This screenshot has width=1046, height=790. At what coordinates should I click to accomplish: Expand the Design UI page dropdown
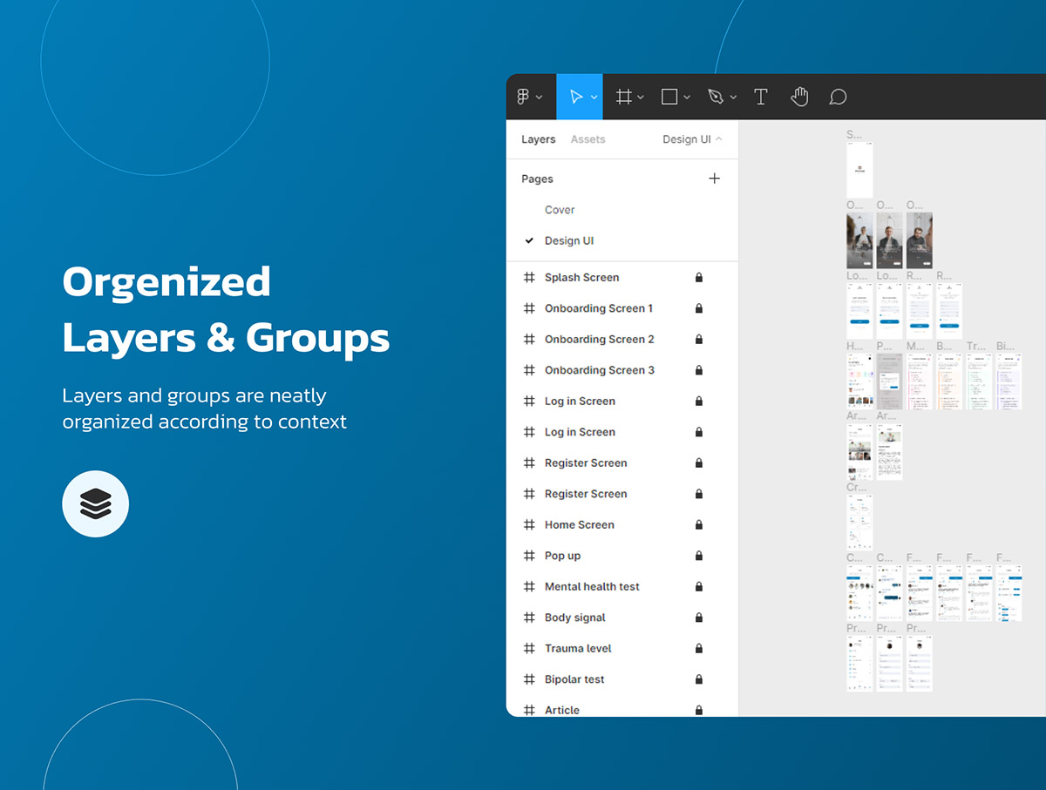coord(692,139)
